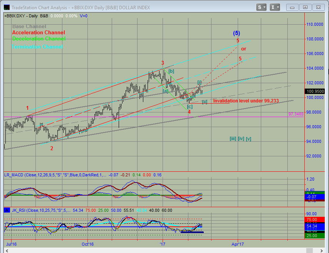The image size is (329, 253).
Task: Click the RSI 75.00 red level tag
Action: point(315,219)
